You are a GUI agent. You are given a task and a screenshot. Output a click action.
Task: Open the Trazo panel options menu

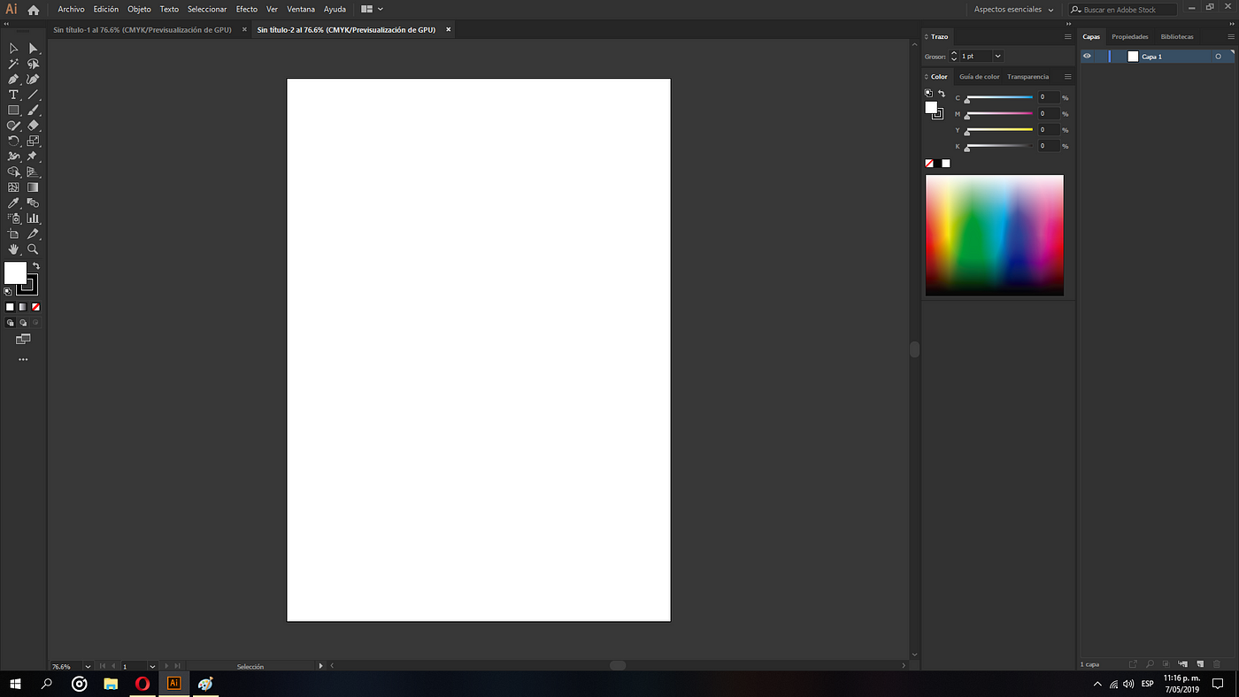pos(1067,37)
